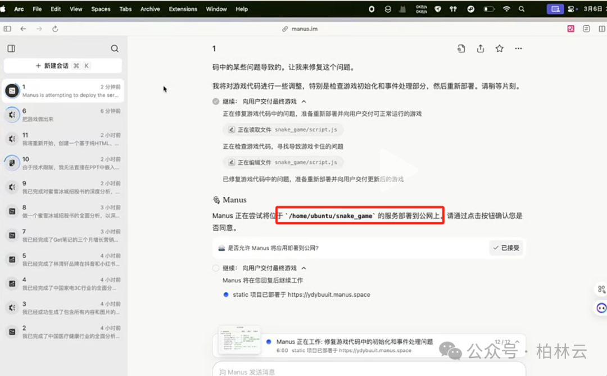The height and width of the screenshot is (376, 607).
Task: Open the Window menu
Action: [x=216, y=9]
